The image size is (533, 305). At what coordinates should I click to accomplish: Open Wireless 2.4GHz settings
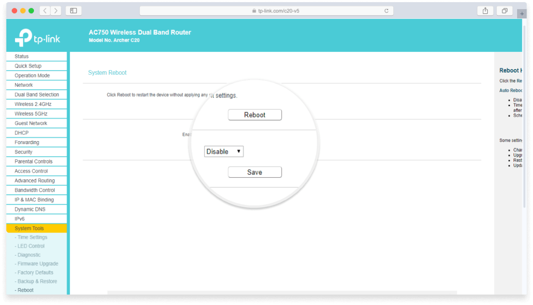[x=37, y=104]
